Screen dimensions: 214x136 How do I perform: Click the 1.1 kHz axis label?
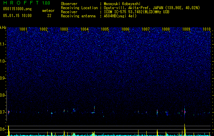coord(3,44)
